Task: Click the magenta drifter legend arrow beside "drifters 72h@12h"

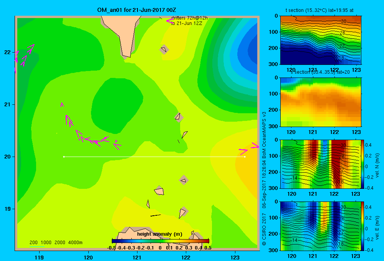Action: coord(170,21)
